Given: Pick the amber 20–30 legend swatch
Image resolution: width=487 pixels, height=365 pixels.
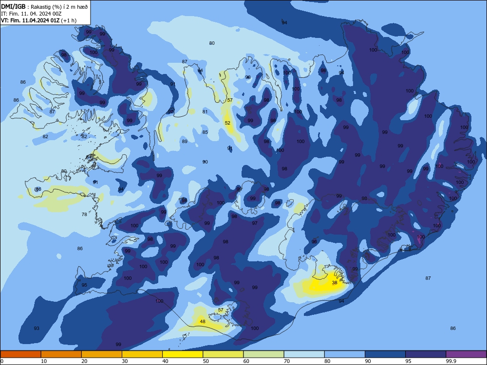Looking at the screenshot, I should click(102, 354).
